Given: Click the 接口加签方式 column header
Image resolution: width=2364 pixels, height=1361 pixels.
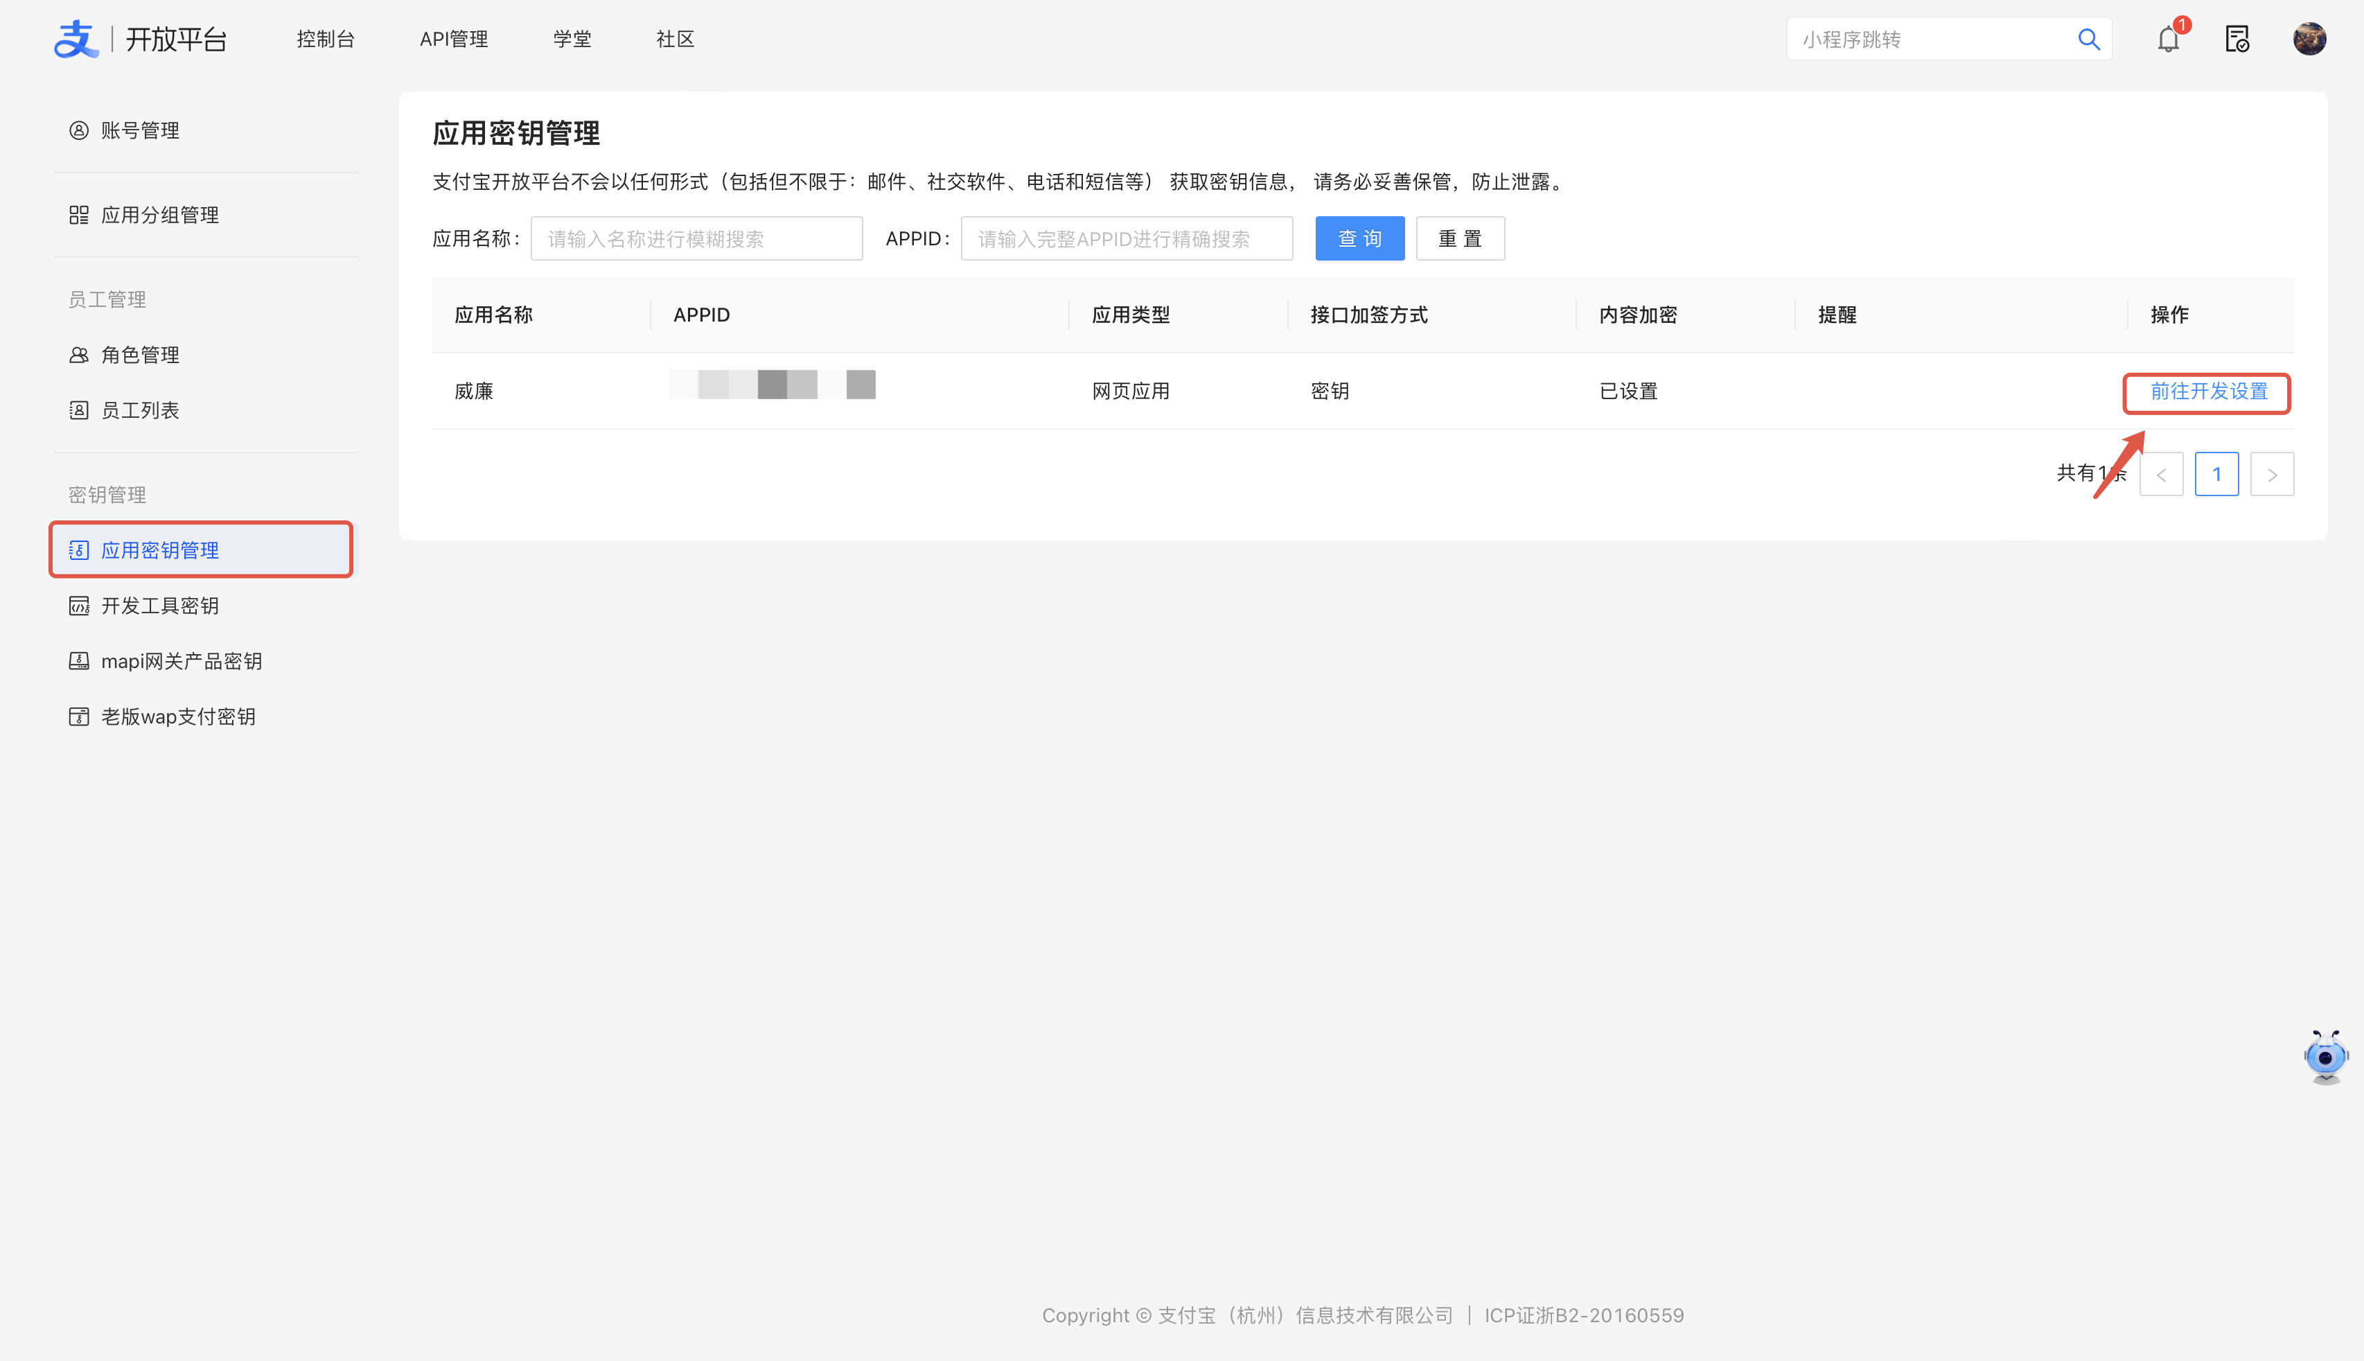Looking at the screenshot, I should [1369, 315].
